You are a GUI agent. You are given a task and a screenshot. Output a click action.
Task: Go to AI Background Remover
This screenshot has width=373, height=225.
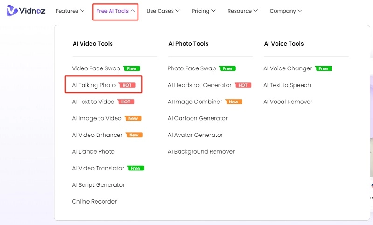point(201,152)
